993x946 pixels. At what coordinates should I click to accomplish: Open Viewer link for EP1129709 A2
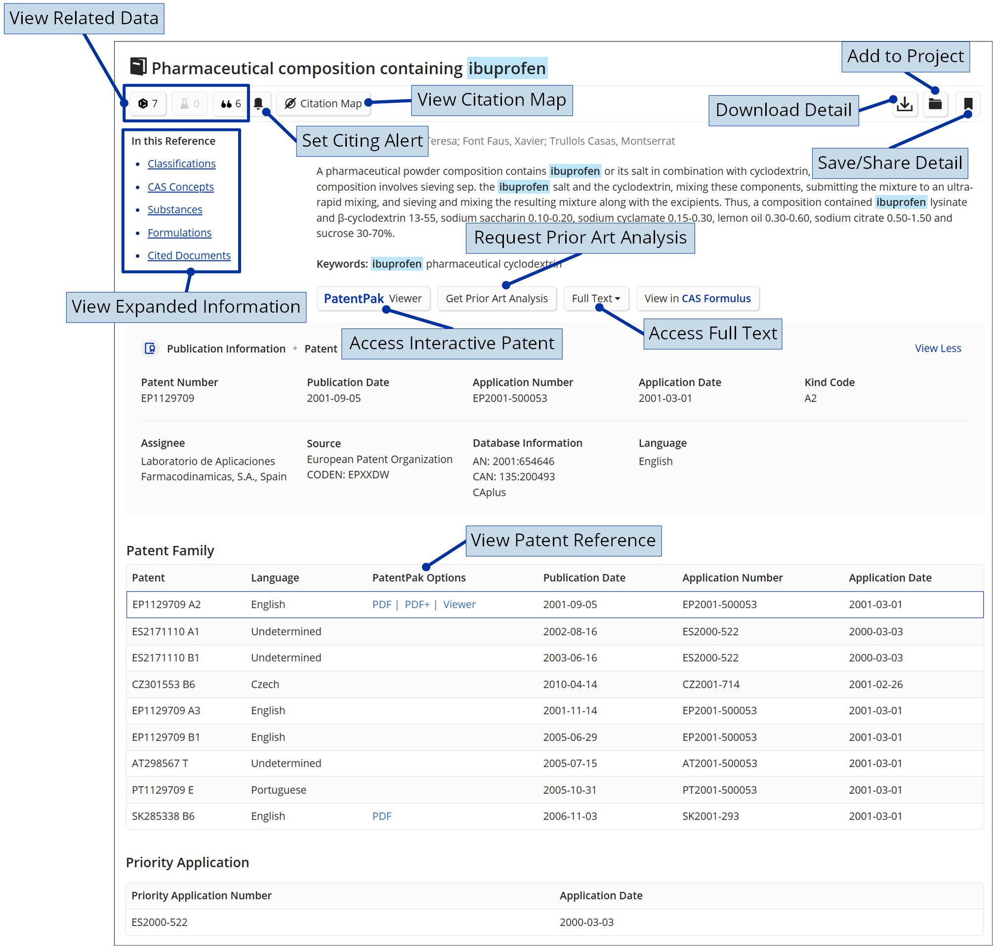[x=459, y=605]
